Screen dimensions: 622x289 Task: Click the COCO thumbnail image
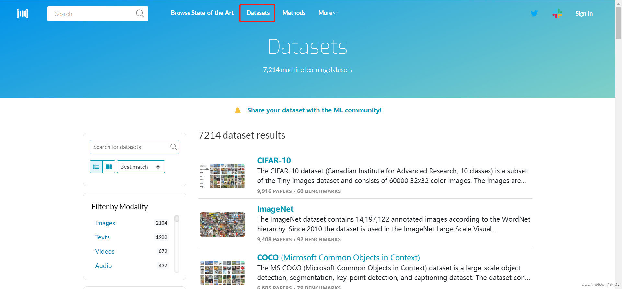pyautogui.click(x=222, y=273)
